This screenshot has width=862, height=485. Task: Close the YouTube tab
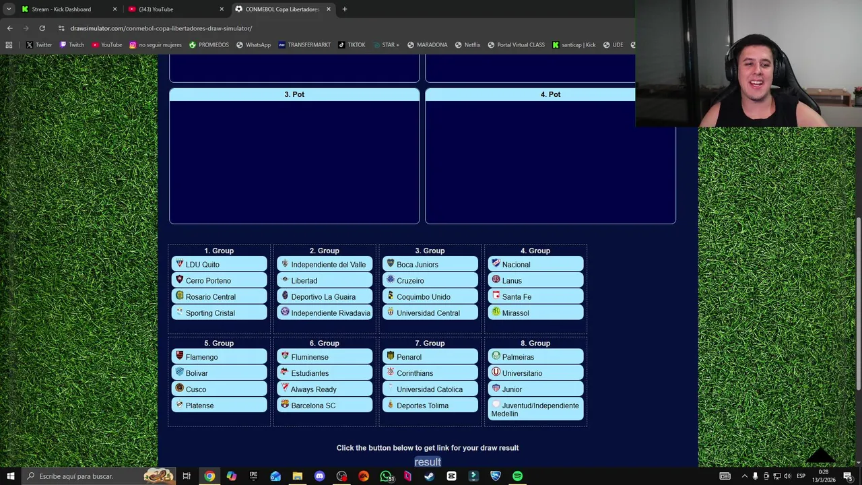(222, 9)
